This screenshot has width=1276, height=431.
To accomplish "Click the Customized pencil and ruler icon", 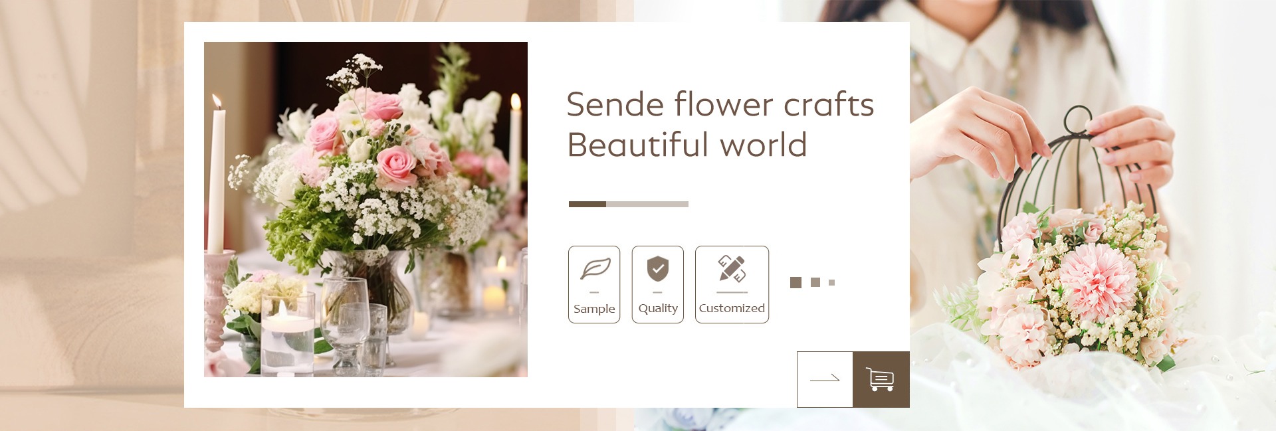I will point(732,269).
